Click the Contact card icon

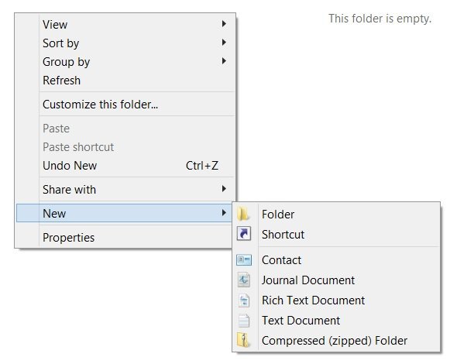(x=244, y=260)
